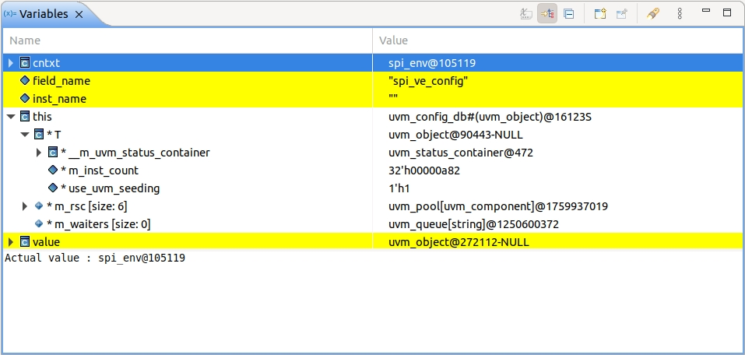Click the Show Type Names toolbar icon
Screen dimensions: 745x355
pos(525,14)
